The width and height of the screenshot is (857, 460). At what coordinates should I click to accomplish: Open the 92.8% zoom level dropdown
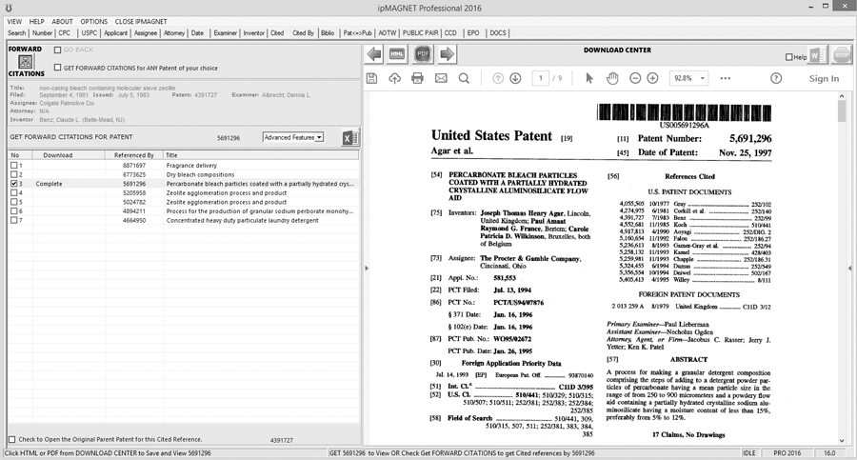click(x=689, y=78)
